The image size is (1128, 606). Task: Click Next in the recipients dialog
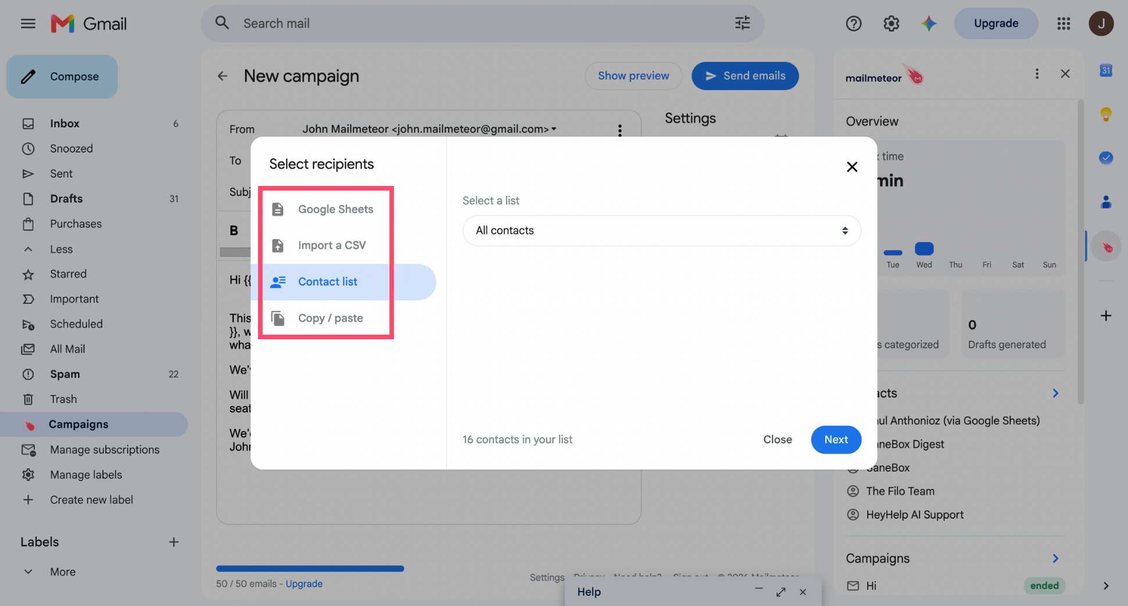tap(836, 440)
